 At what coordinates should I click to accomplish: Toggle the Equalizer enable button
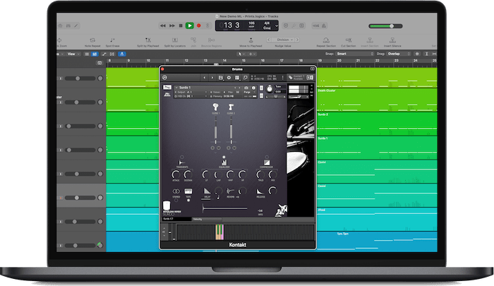pyautogui.click(x=224, y=157)
